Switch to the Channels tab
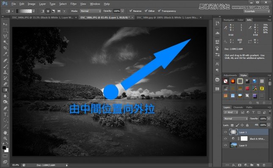Viewport: 273px width, 168px height. (x=238, y=107)
